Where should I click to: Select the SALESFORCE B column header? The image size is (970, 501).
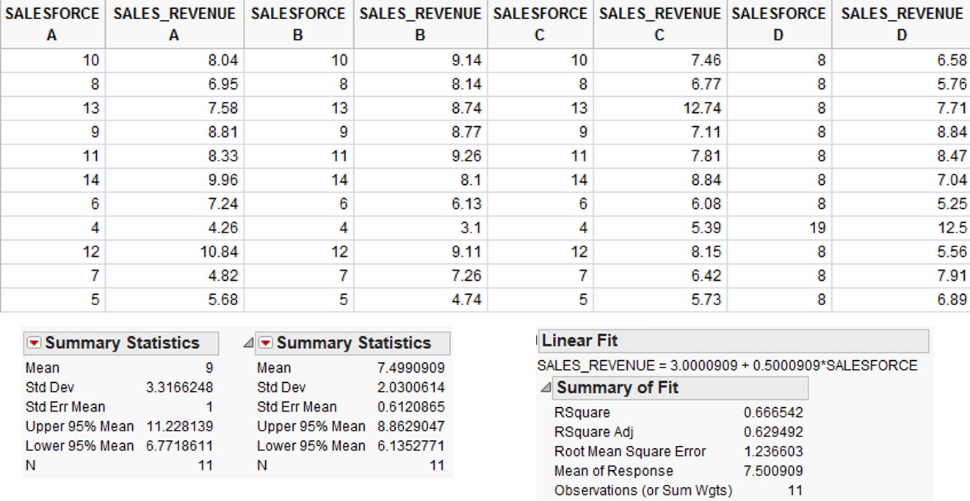[x=297, y=24]
